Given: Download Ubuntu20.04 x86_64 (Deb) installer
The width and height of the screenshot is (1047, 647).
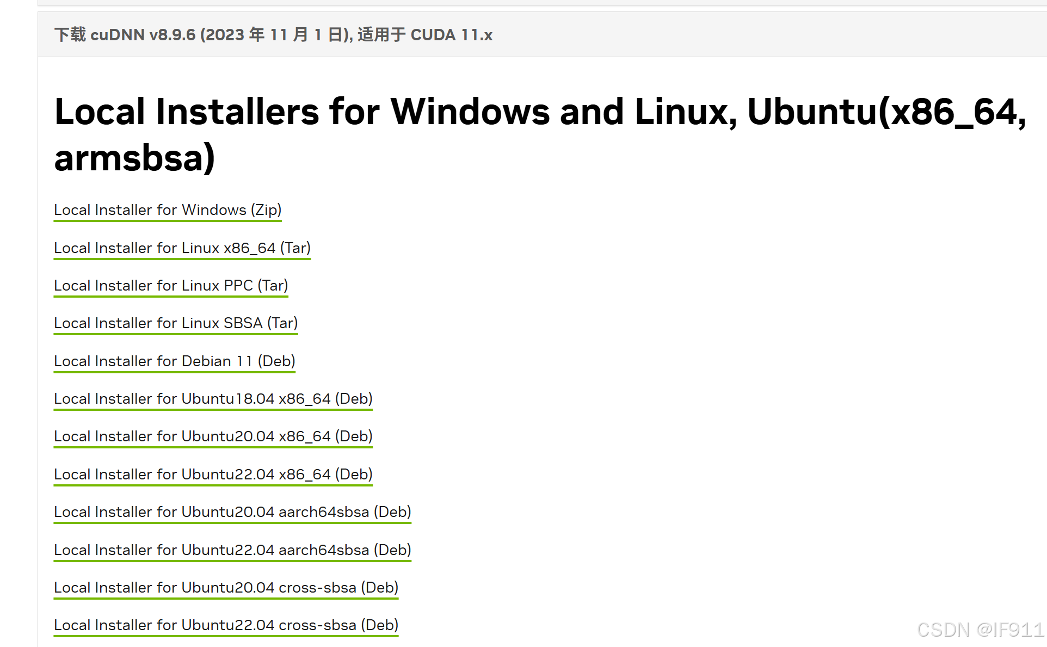Looking at the screenshot, I should (213, 436).
